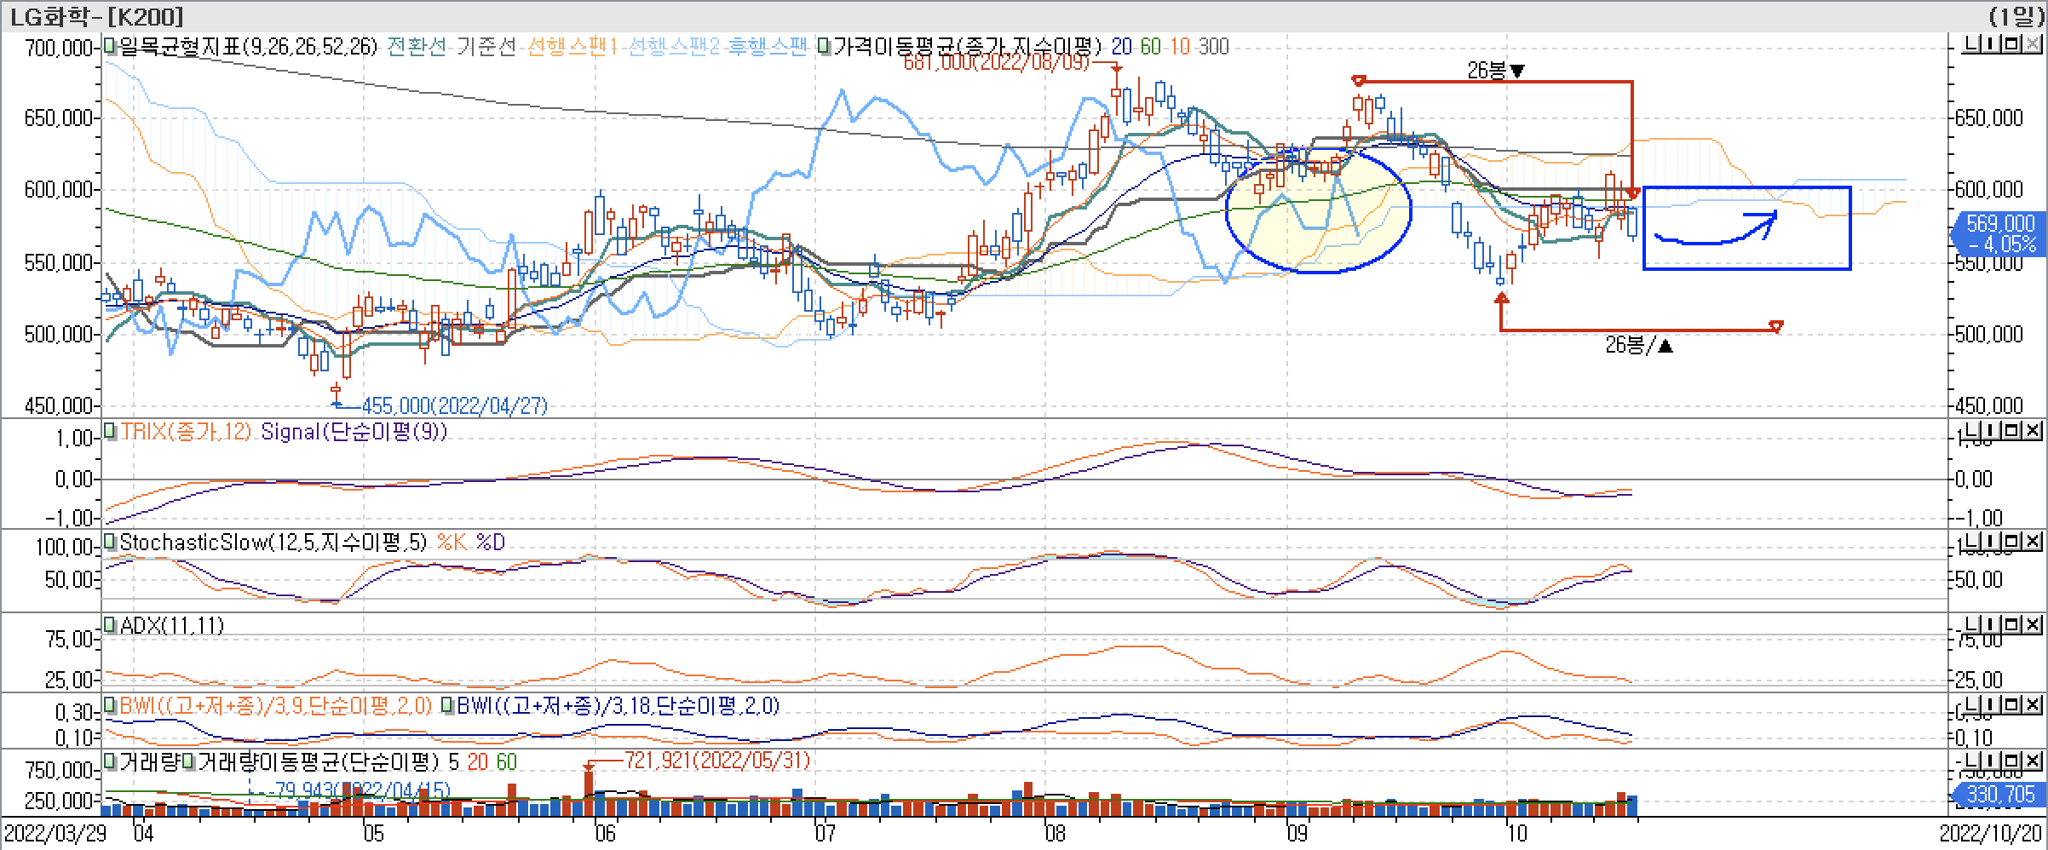Click the L-shaped icon in the BWI panel

pos(1972,705)
